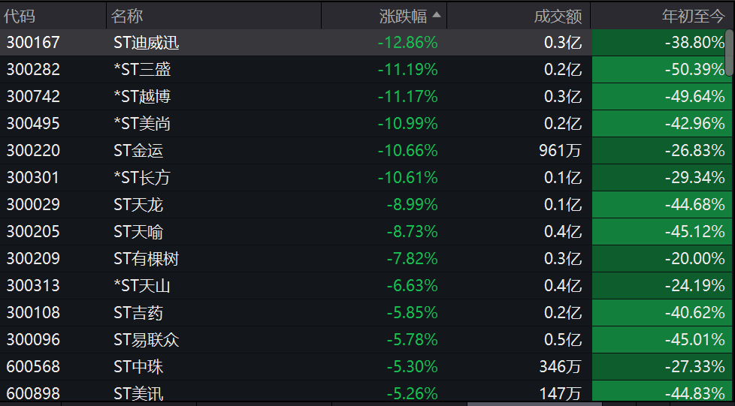Screen dimensions: 735x406
Task: Click the green -24.19% year-to-date cell
Action: click(694, 286)
